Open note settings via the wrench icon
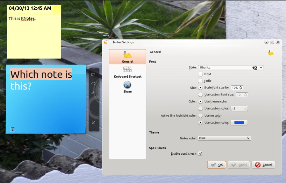Image resolution: width=286 pixels, height=183 pixels. 93,92
